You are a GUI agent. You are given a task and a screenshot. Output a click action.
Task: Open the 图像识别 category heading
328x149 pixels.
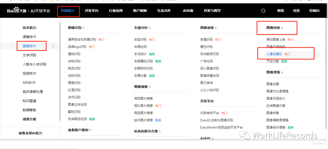coord(76,28)
